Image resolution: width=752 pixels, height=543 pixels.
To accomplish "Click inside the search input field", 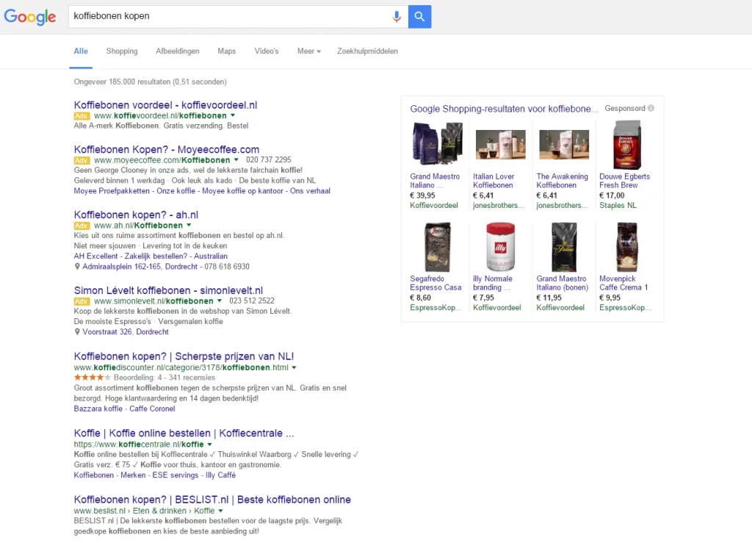I will [228, 16].
